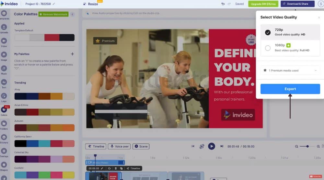Apply the Asian Ethnic color palette
This screenshot has width=324, height=180.
click(x=44, y=112)
